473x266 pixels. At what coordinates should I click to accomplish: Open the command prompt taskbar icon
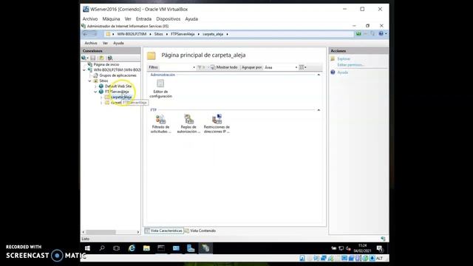161,248
